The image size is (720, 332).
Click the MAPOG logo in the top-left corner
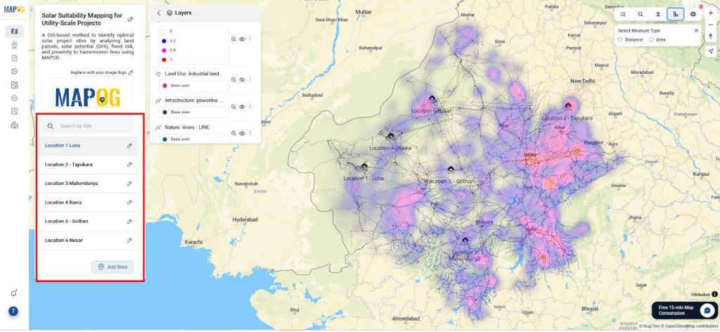pos(14,10)
